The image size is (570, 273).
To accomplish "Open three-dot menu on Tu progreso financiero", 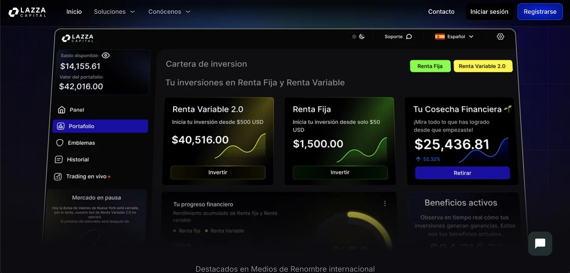I will coord(385,204).
